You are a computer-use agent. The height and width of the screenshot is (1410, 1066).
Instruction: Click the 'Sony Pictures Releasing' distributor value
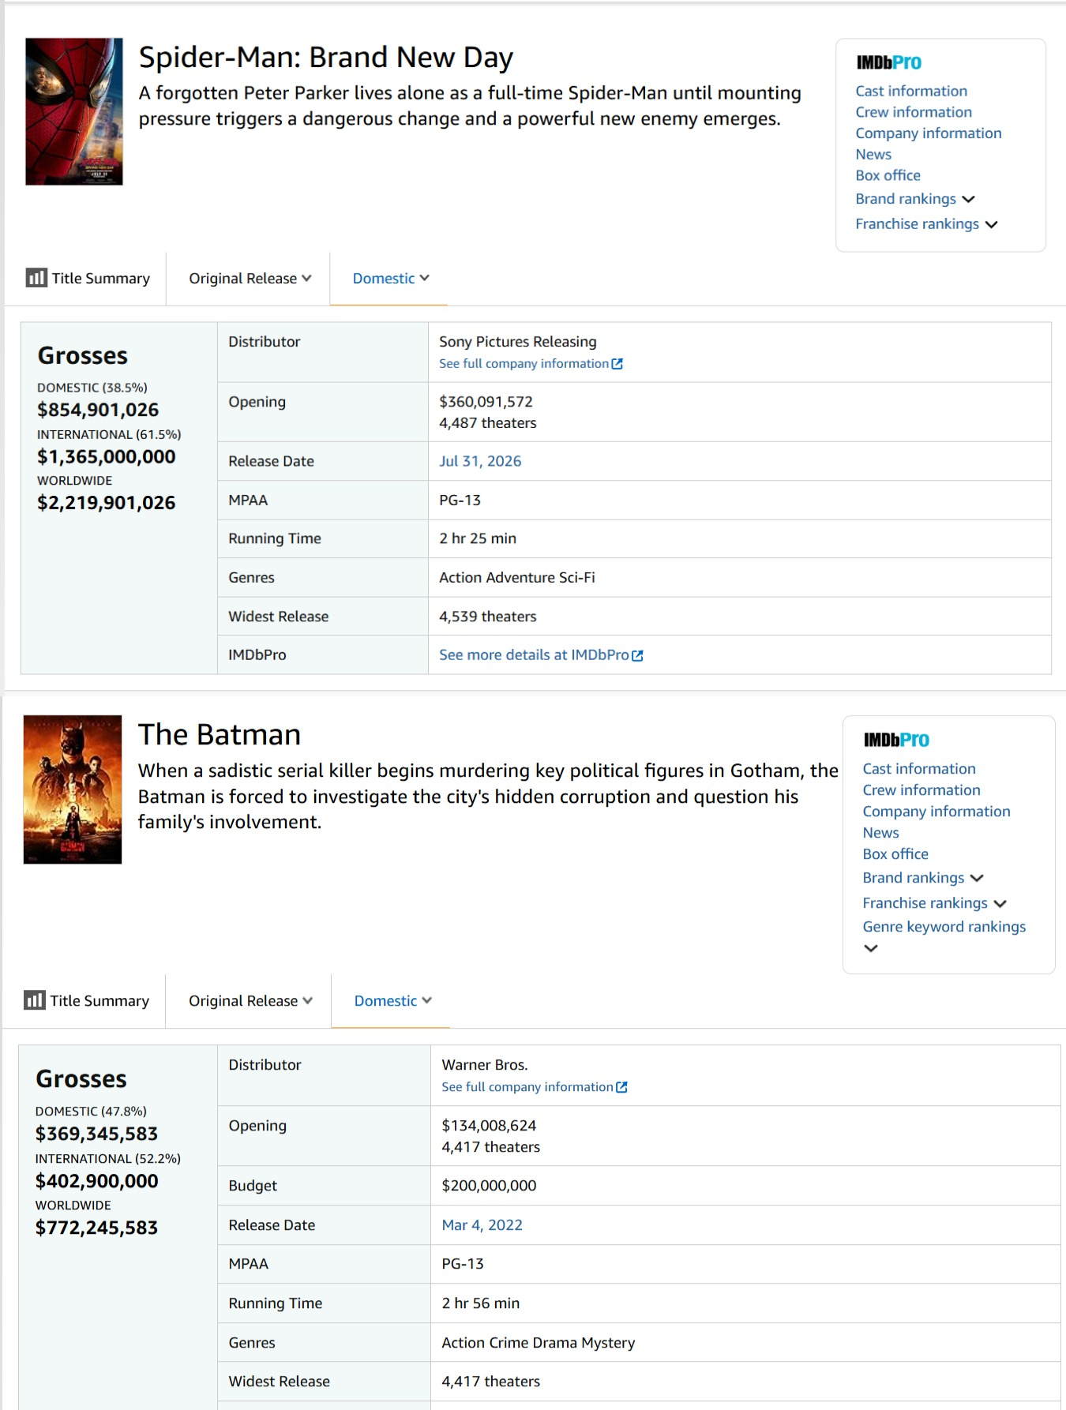click(518, 342)
